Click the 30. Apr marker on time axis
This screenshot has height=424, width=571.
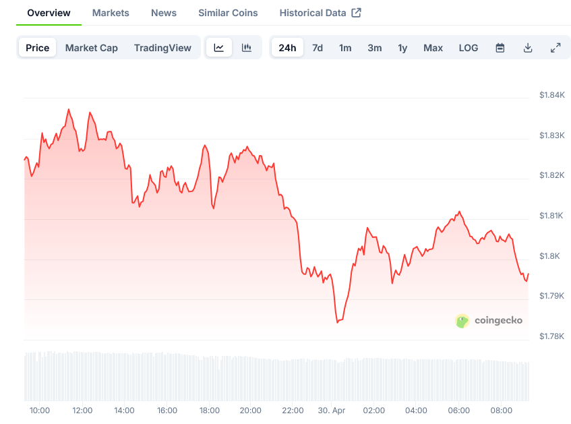(332, 411)
